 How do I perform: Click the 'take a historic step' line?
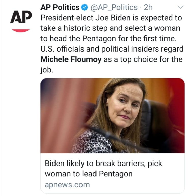coord(110,28)
